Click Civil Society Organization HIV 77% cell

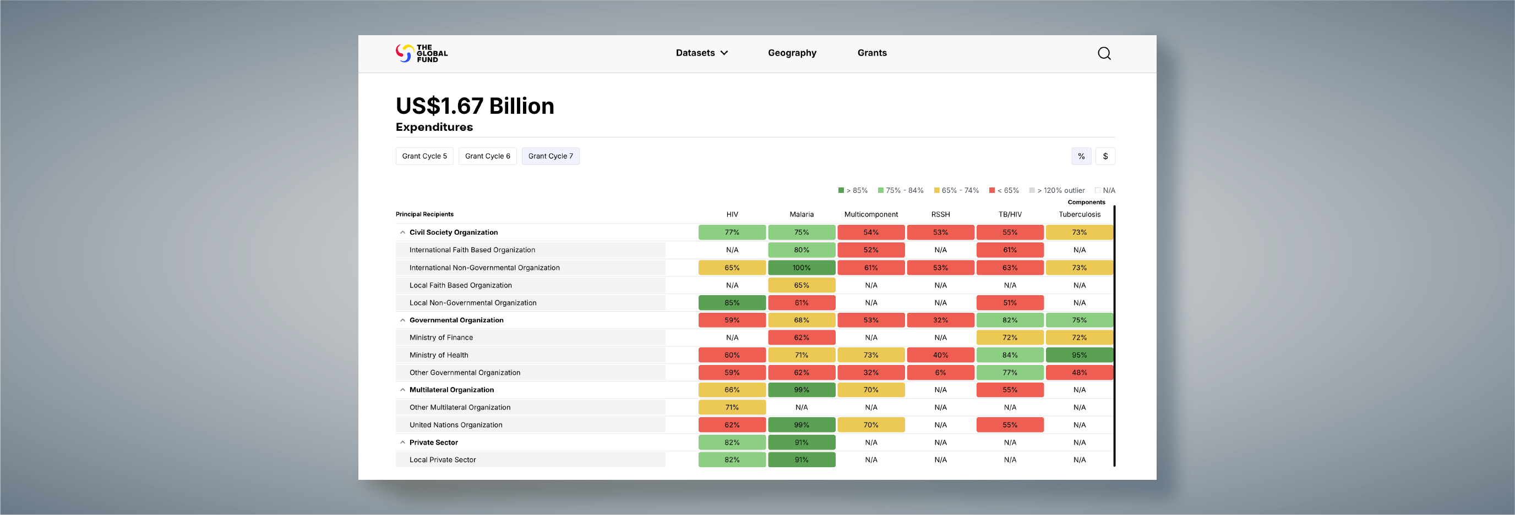click(732, 232)
